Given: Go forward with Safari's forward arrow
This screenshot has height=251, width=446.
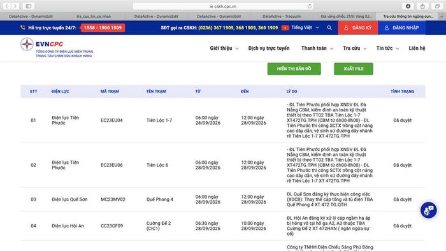Looking at the screenshot, I should coord(15,6).
